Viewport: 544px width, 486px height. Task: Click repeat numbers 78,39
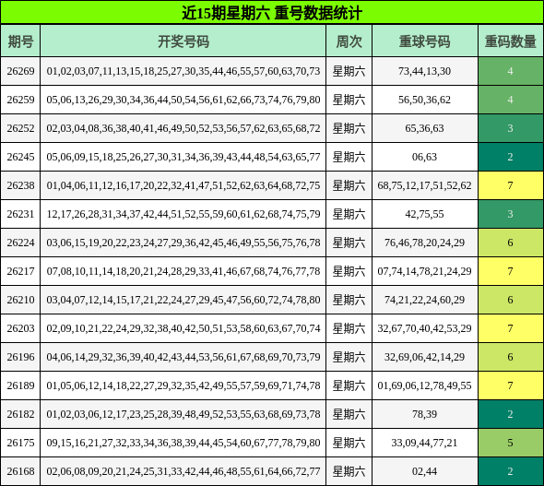click(425, 414)
